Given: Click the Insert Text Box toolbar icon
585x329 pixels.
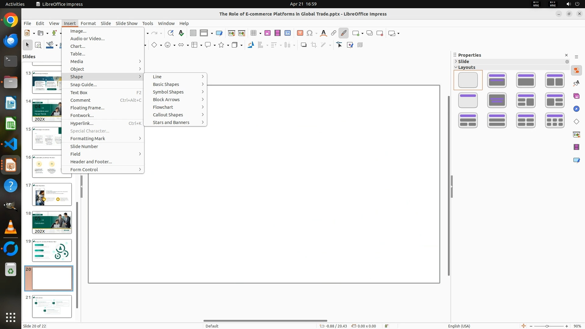Looking at the screenshot, I should point(300,33).
